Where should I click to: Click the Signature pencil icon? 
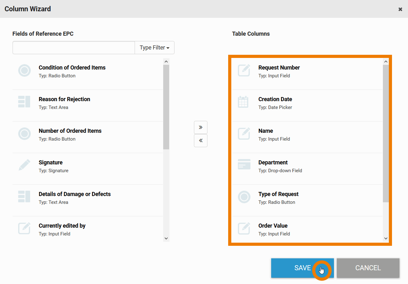pyautogui.click(x=24, y=165)
